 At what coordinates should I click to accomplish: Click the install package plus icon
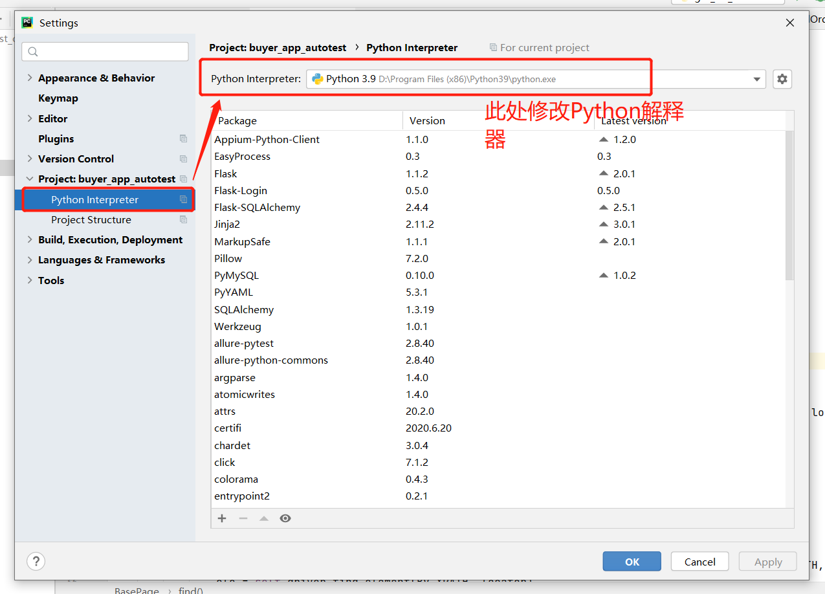click(222, 518)
